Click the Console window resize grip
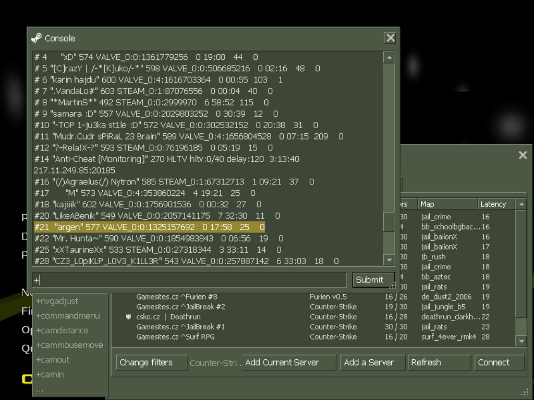534x400 pixels. (x=393, y=285)
